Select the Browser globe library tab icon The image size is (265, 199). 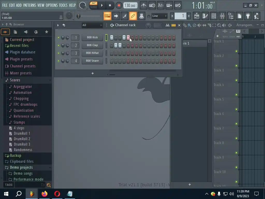tap(36, 32)
